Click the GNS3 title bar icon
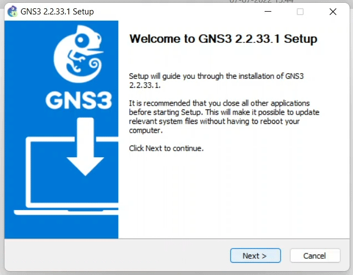The image size is (353, 275). pos(12,11)
